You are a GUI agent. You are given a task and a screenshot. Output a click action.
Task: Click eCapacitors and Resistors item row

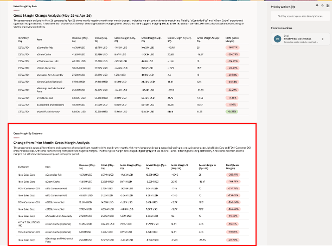click(50, 105)
